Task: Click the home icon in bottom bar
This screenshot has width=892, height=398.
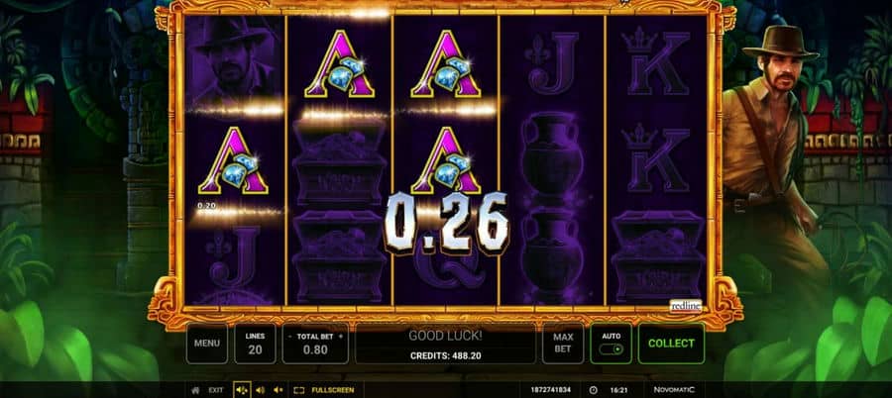Action: (x=195, y=390)
